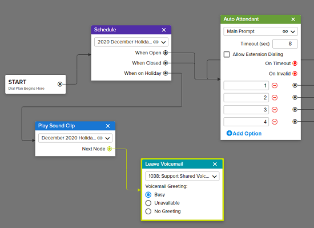Expand the Main Prompt dropdown
The width and height of the screenshot is (314, 228).
tap(260, 31)
